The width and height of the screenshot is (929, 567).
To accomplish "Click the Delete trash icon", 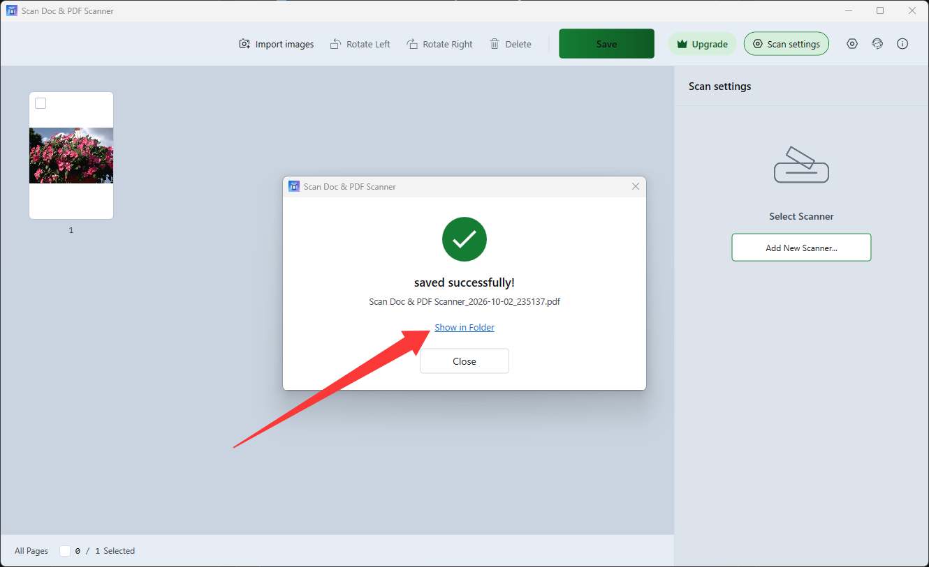I will click(495, 44).
